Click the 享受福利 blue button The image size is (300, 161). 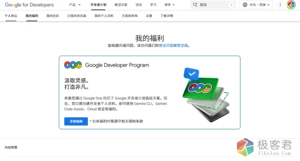click(x=76, y=121)
